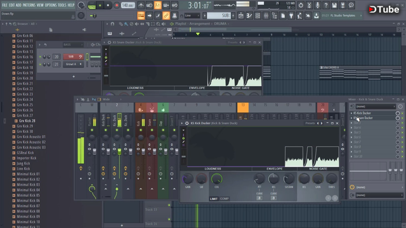Viewport: 406px width, 228px height.
Task: Open the metronome toggle in the top toolbar
Action: coord(141,5)
